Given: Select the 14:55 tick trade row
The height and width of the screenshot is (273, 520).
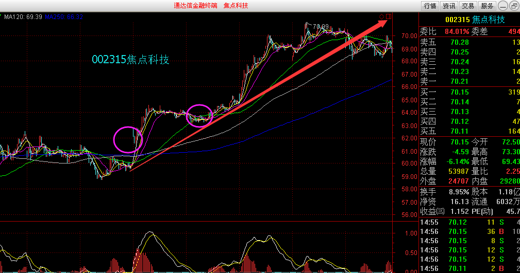Looking at the screenshot, I should coord(469,223).
